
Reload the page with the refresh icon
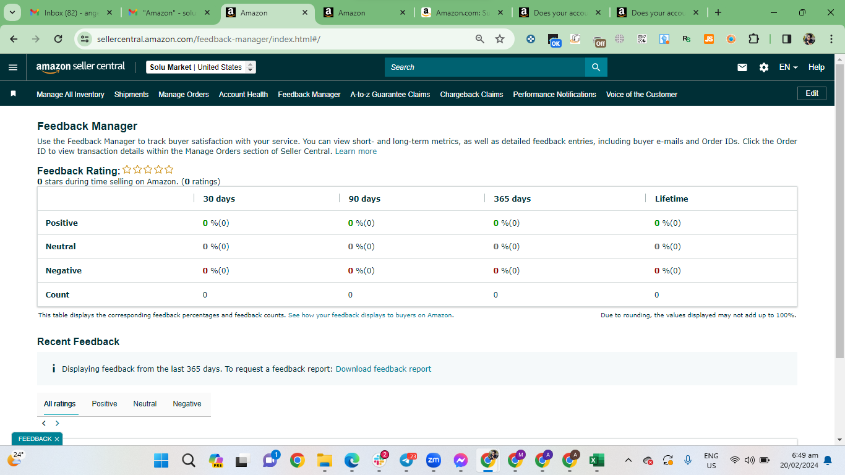point(58,39)
